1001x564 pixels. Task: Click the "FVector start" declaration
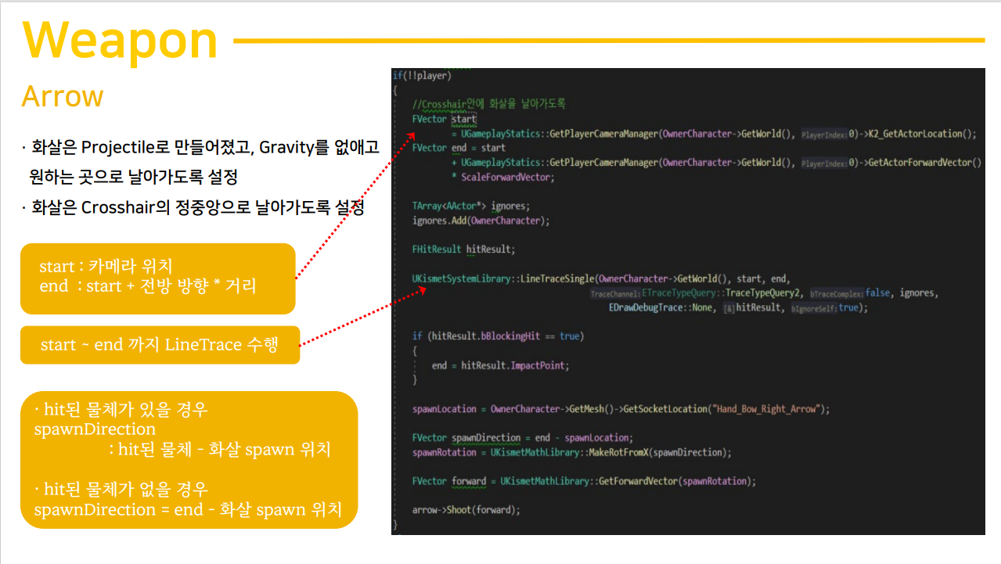(444, 119)
